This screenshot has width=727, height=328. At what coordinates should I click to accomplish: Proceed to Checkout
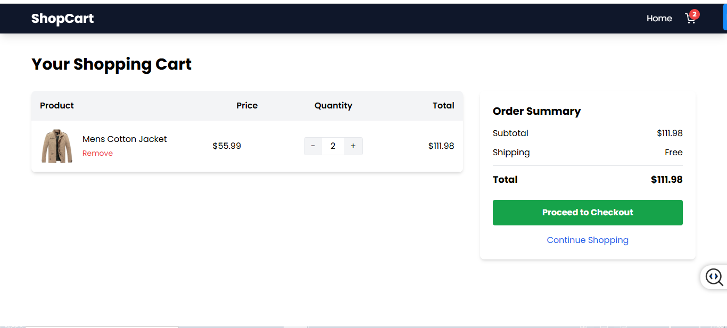pyautogui.click(x=588, y=213)
